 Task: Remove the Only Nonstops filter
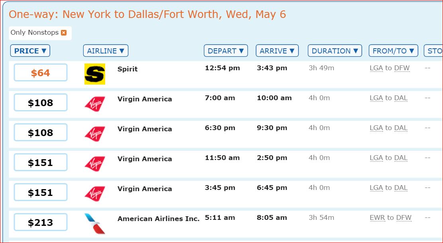pyautogui.click(x=64, y=33)
